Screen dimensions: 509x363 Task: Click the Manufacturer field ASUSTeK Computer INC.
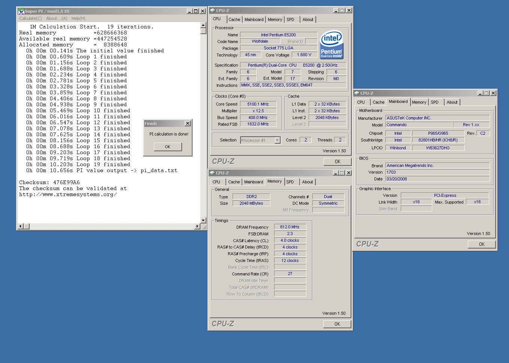(x=437, y=118)
